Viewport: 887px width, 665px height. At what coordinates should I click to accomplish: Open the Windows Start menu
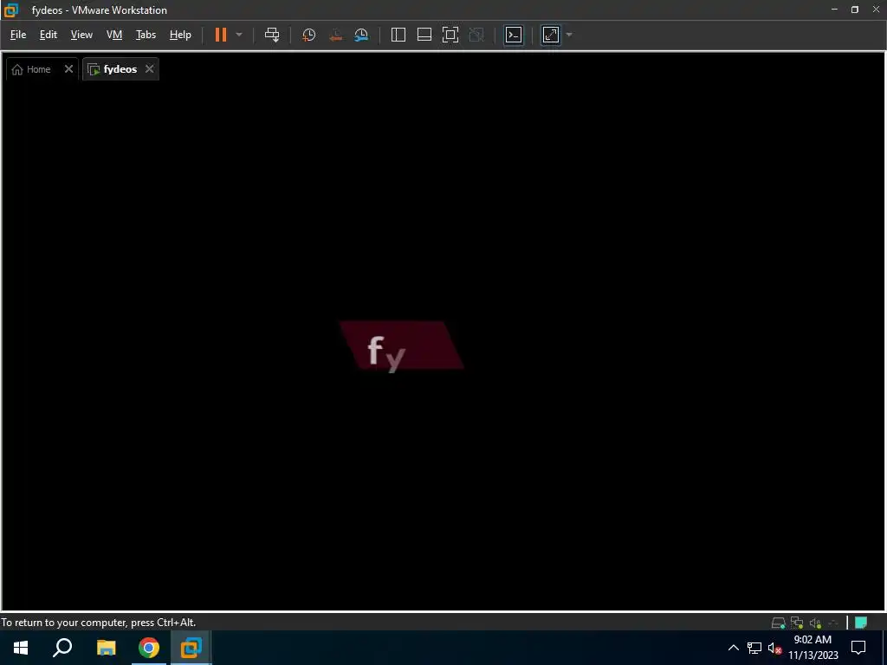tap(21, 648)
